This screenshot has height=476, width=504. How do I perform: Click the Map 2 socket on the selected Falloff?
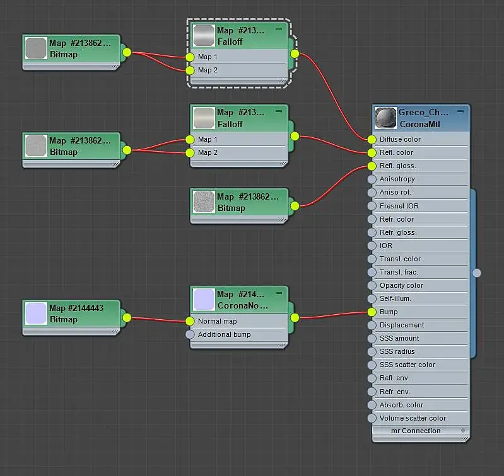[190, 71]
